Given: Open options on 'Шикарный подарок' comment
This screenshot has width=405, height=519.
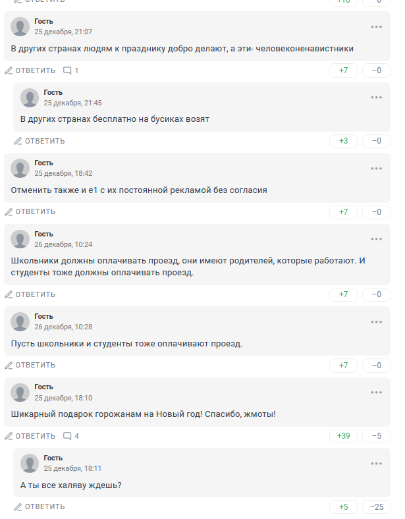Looking at the screenshot, I should pos(376,393).
